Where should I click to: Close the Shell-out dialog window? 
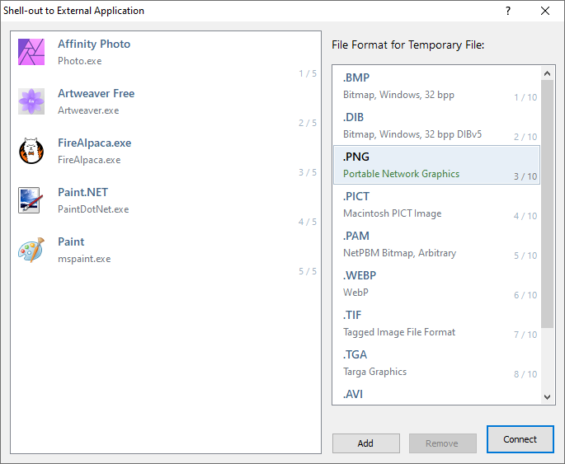545,11
